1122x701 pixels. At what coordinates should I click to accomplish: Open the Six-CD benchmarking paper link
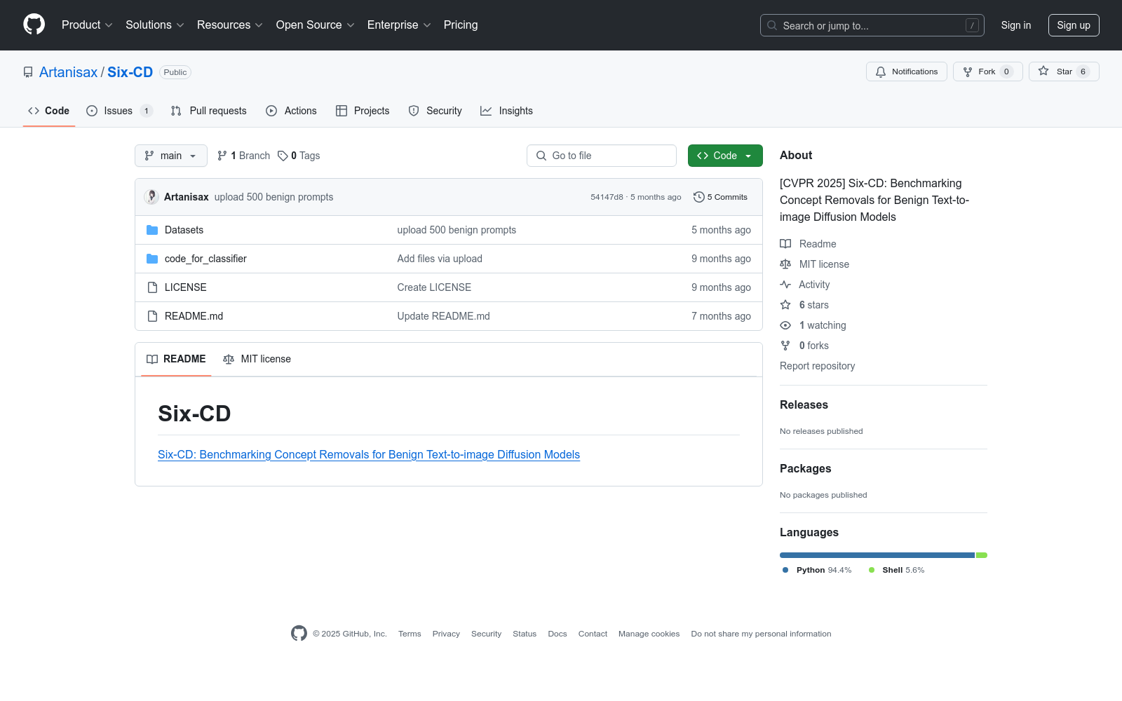click(369, 454)
